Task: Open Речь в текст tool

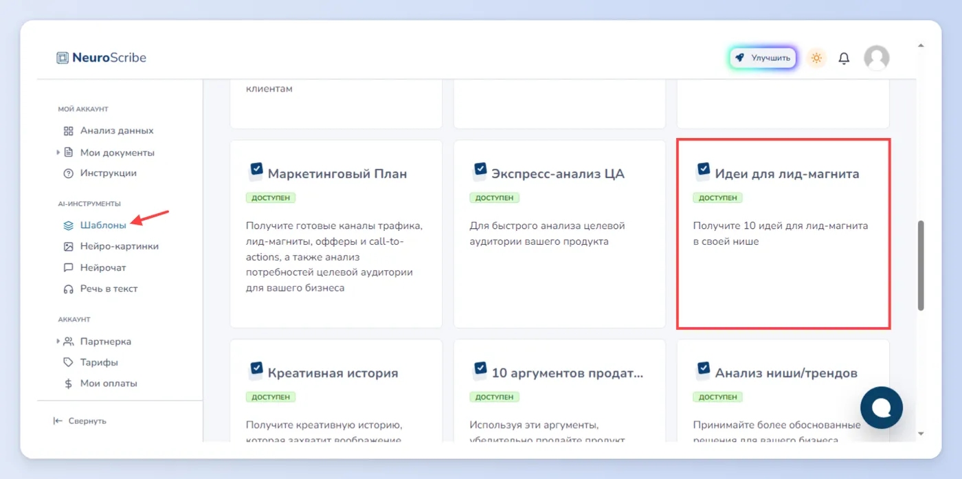Action: coord(109,289)
